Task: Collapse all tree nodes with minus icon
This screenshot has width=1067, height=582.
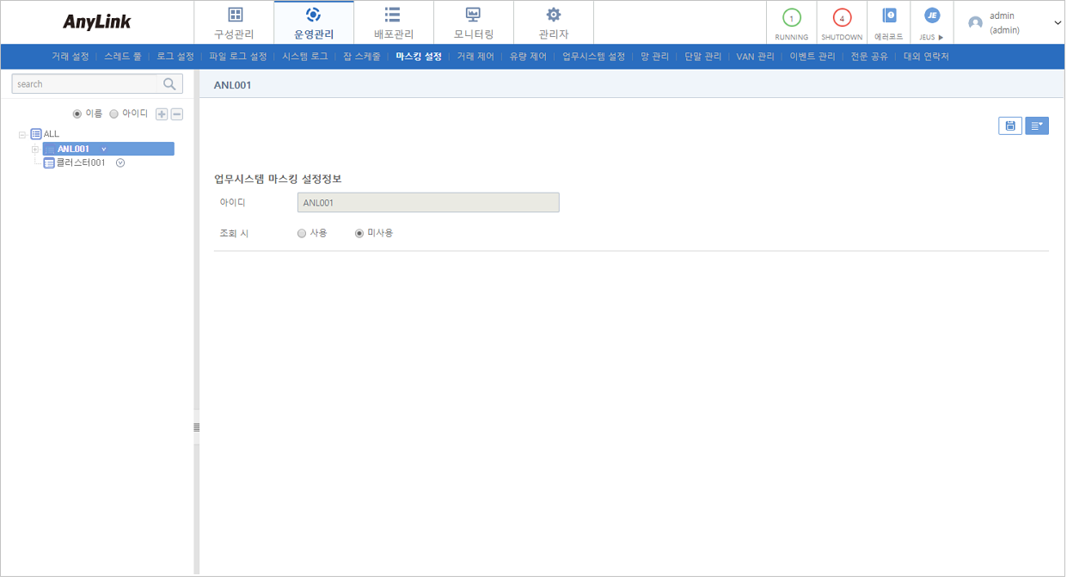Action: tap(176, 114)
